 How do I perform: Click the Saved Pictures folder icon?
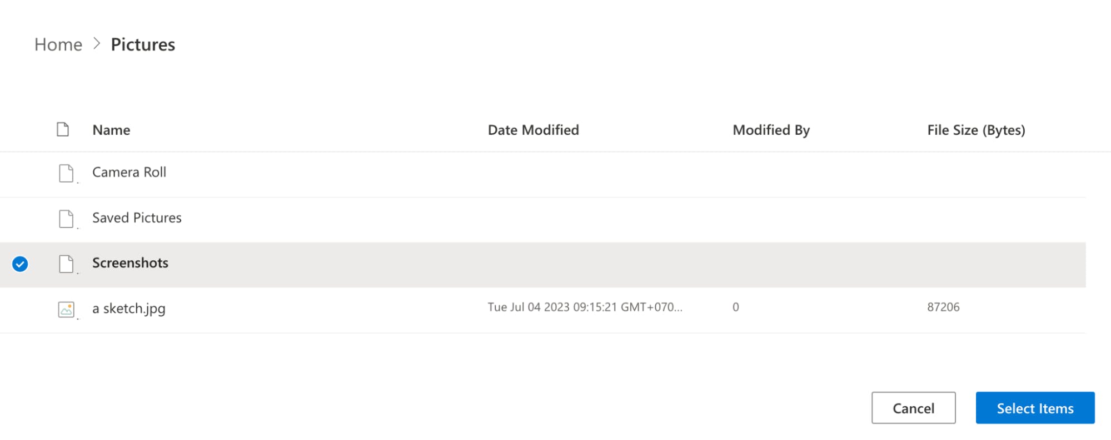tap(66, 219)
